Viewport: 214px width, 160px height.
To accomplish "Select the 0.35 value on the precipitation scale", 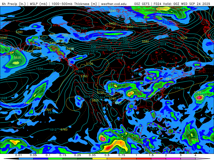I will 92,155.
